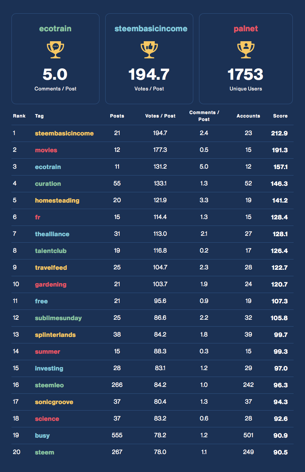Click the Score column header
This screenshot has height=472, width=305.
(280, 116)
